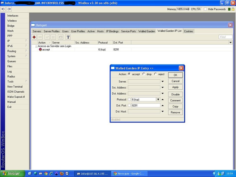Switch to the Walled Garden tab
The width and height of the screenshot is (236, 177).
[147, 31]
